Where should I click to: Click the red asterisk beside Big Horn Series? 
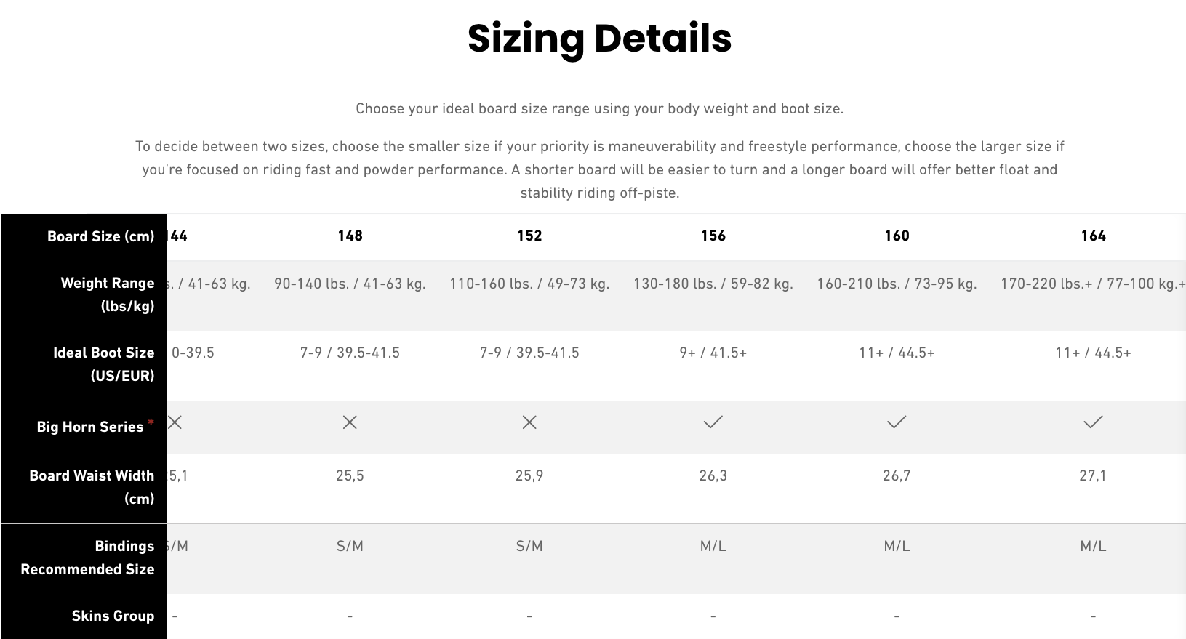pyautogui.click(x=151, y=422)
